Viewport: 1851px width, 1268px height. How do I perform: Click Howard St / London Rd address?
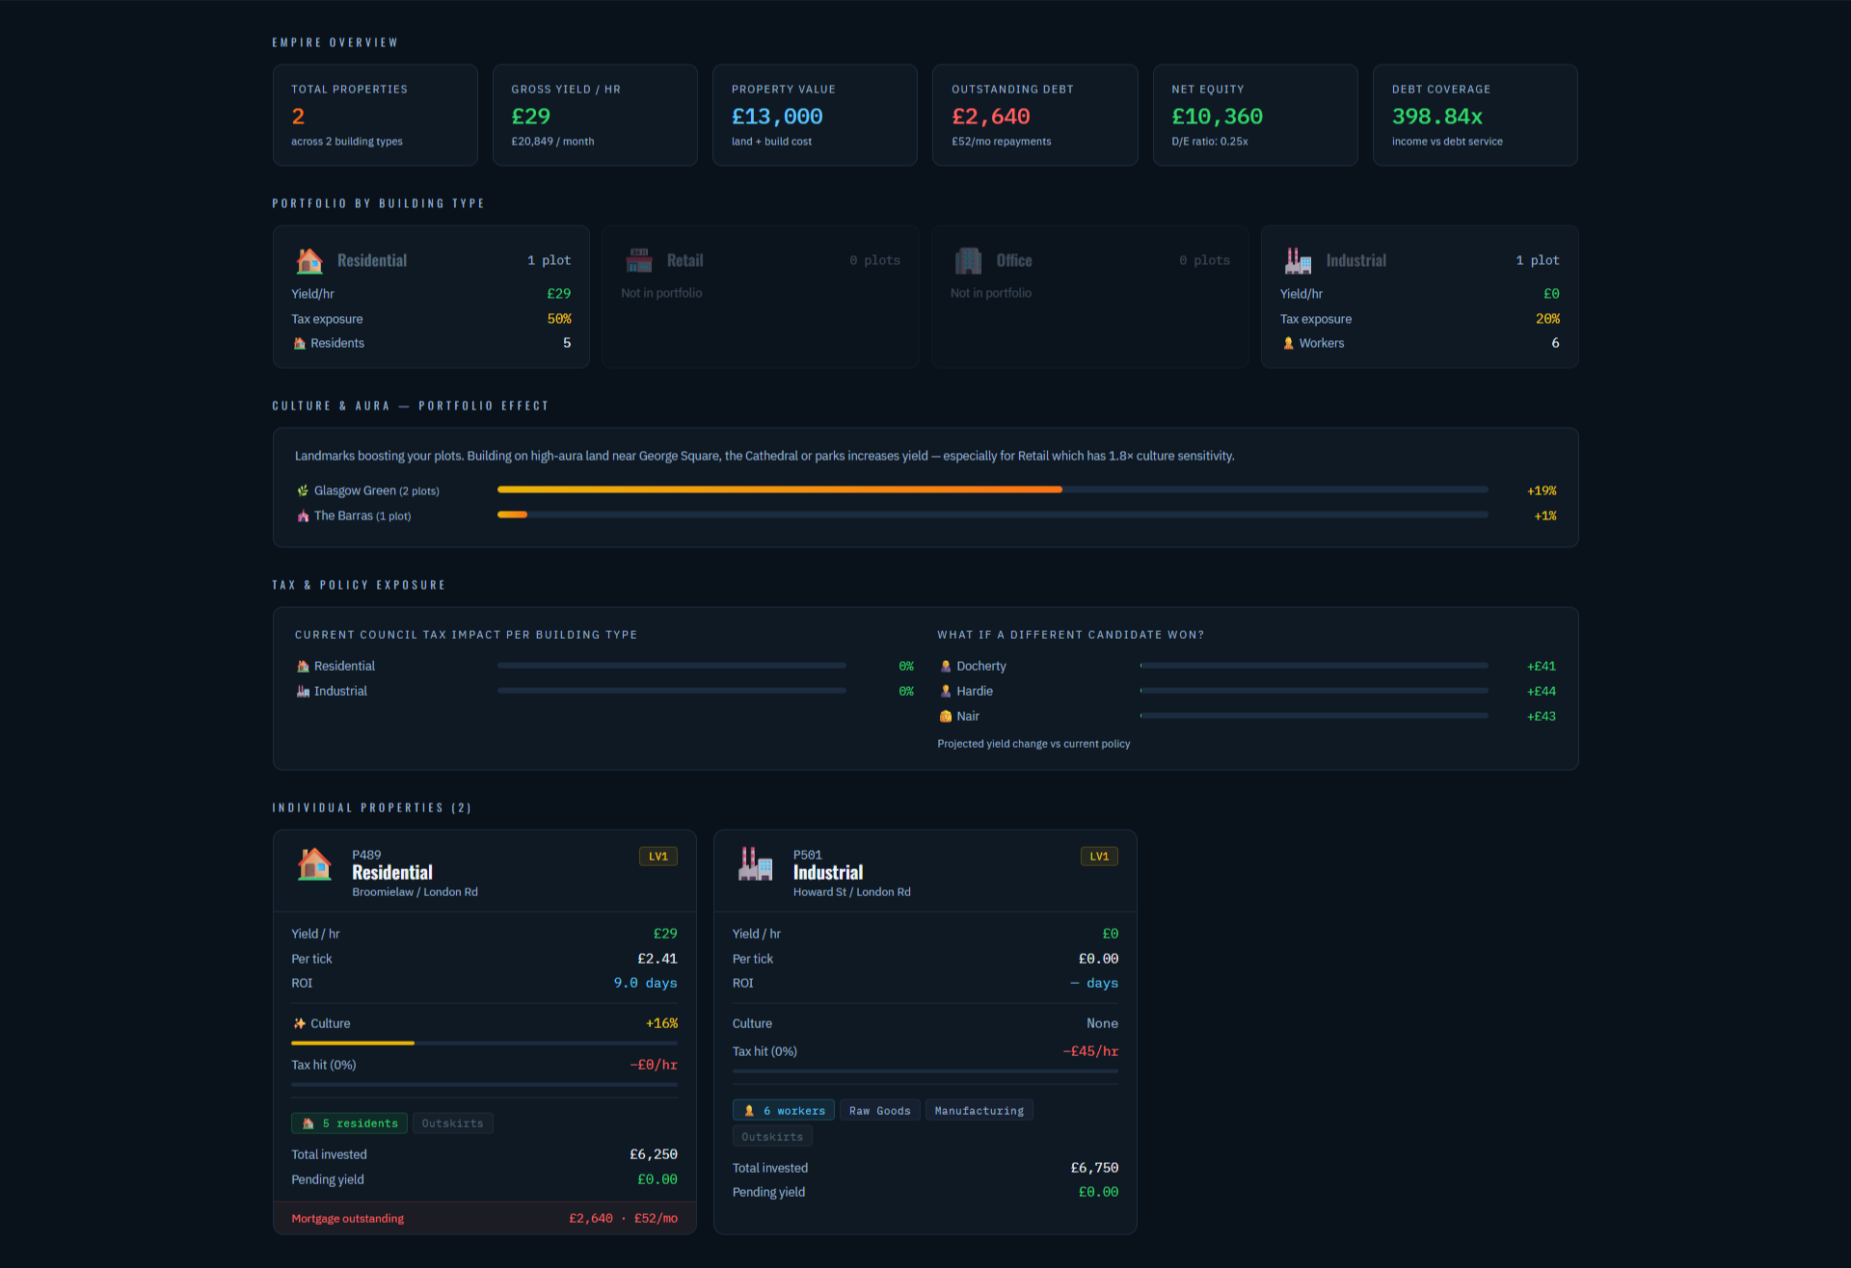click(x=852, y=892)
